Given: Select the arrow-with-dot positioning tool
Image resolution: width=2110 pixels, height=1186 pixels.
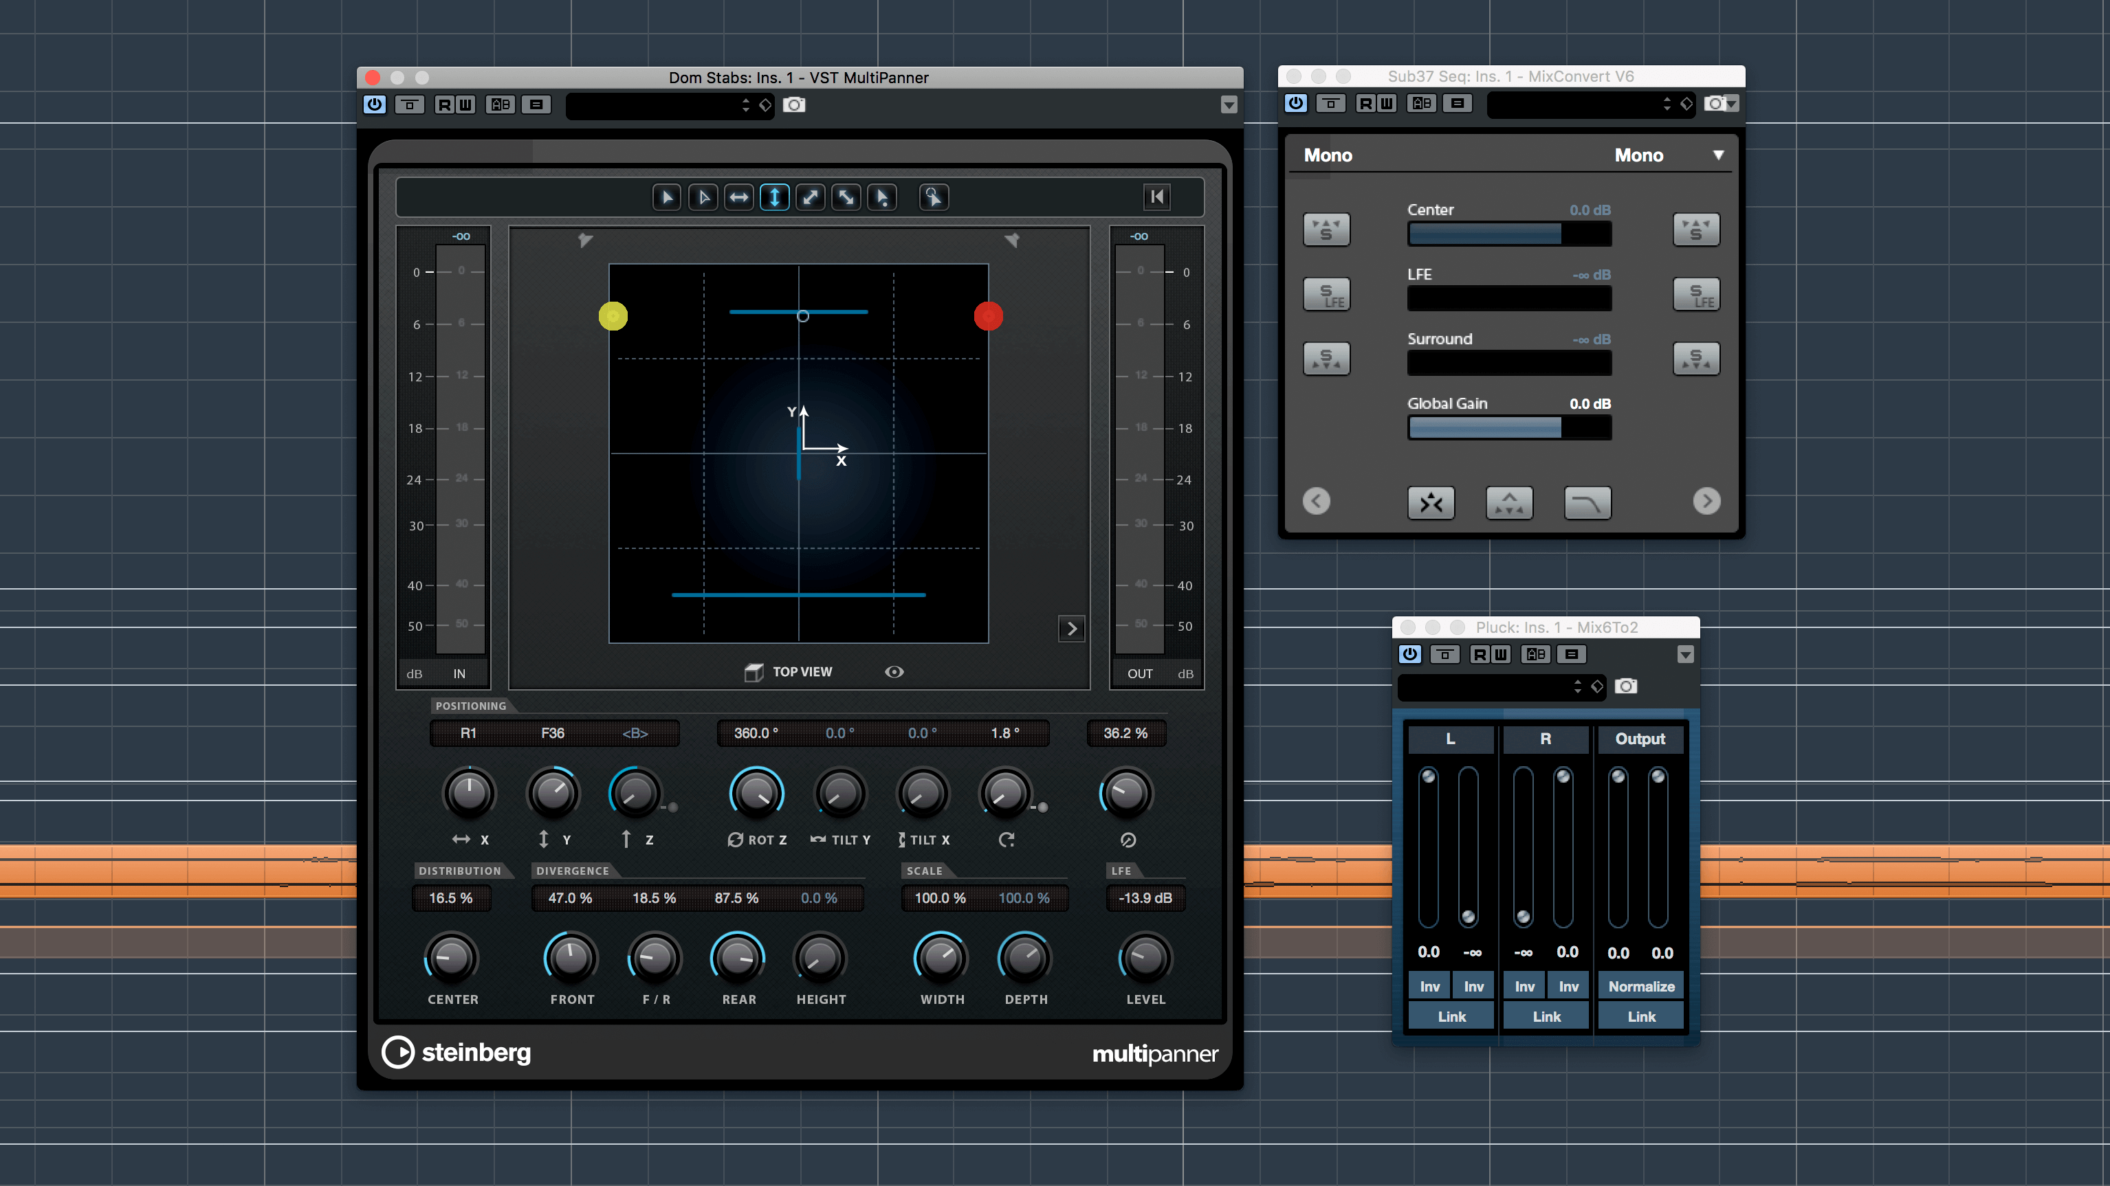Looking at the screenshot, I should (882, 197).
